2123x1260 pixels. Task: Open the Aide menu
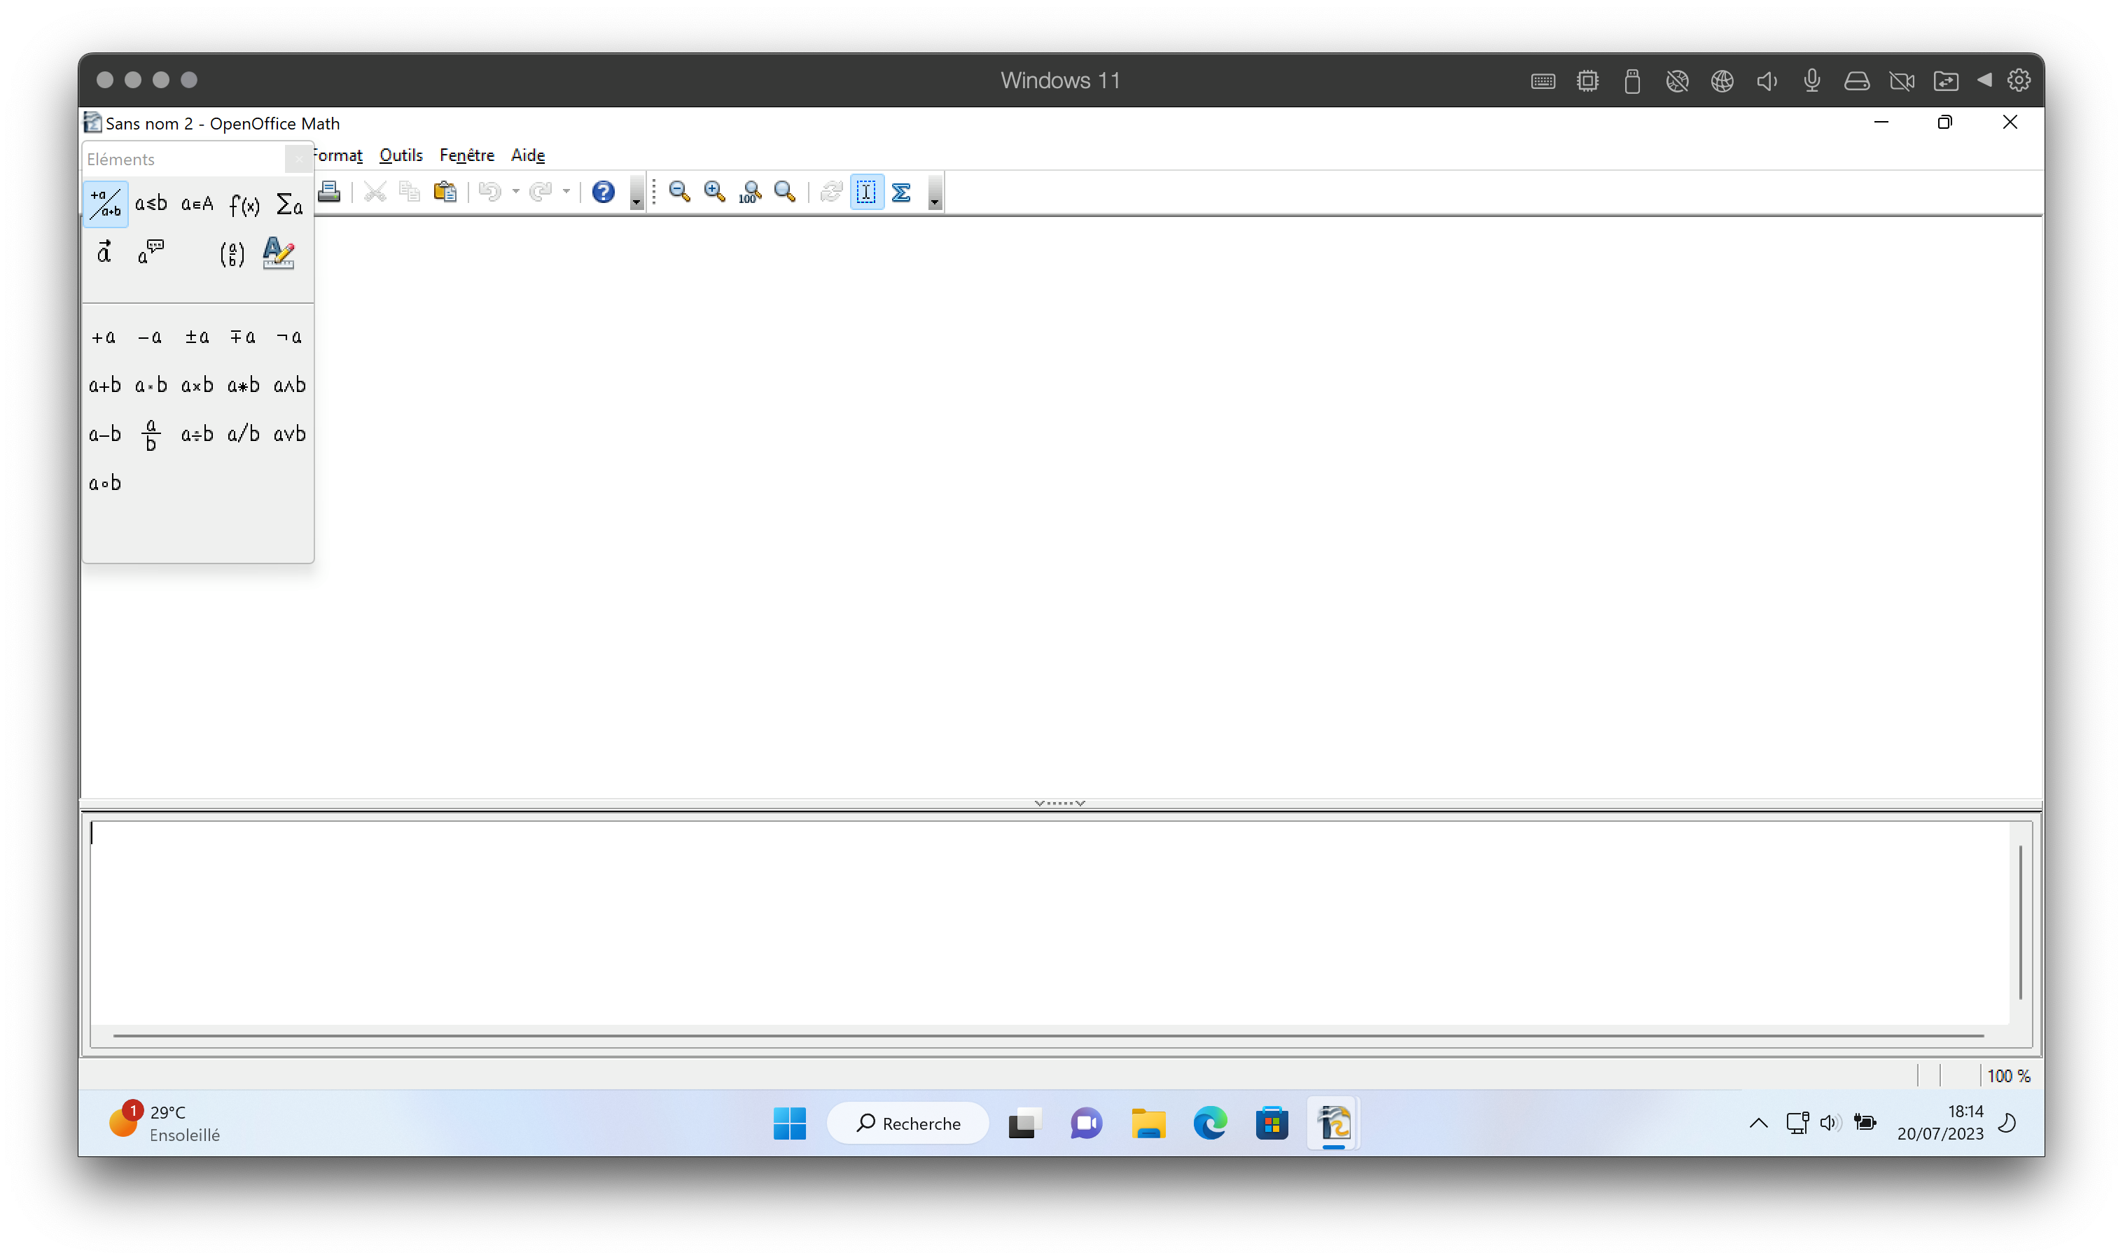527,155
